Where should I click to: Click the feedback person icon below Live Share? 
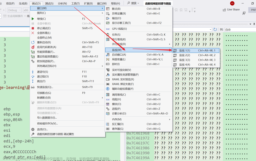(244, 13)
